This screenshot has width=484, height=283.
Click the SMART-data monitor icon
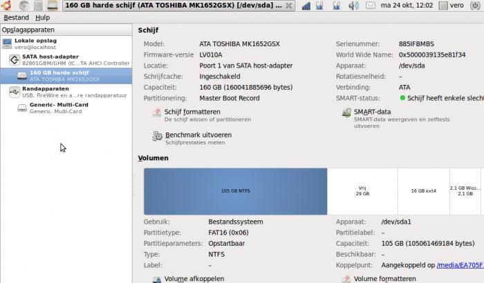click(346, 113)
